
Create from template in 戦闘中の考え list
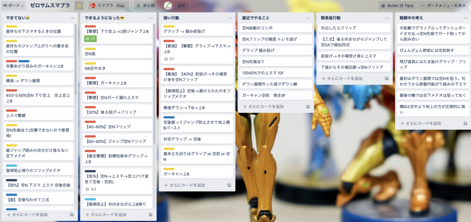[465, 123]
